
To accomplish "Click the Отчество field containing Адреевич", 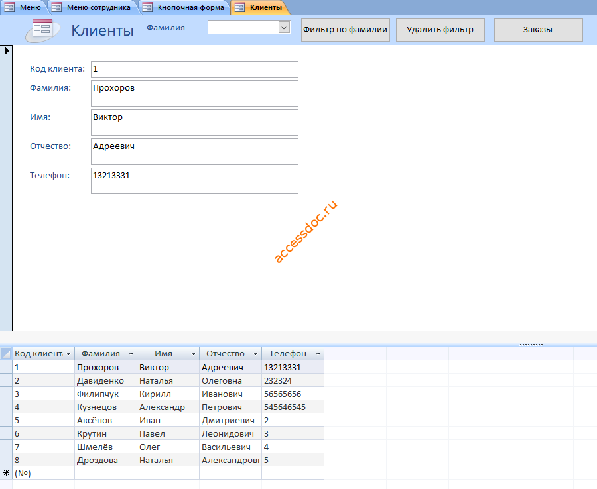I will coord(194,152).
